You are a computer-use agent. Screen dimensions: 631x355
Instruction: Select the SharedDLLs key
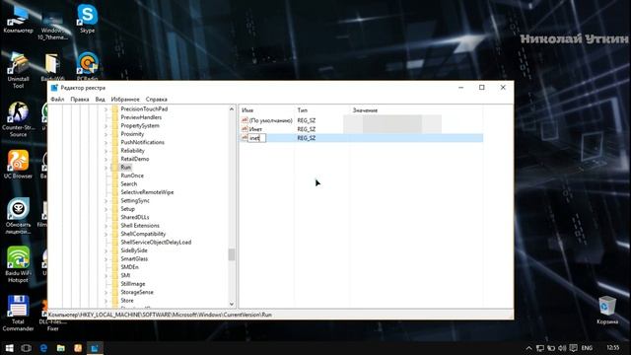coord(135,217)
